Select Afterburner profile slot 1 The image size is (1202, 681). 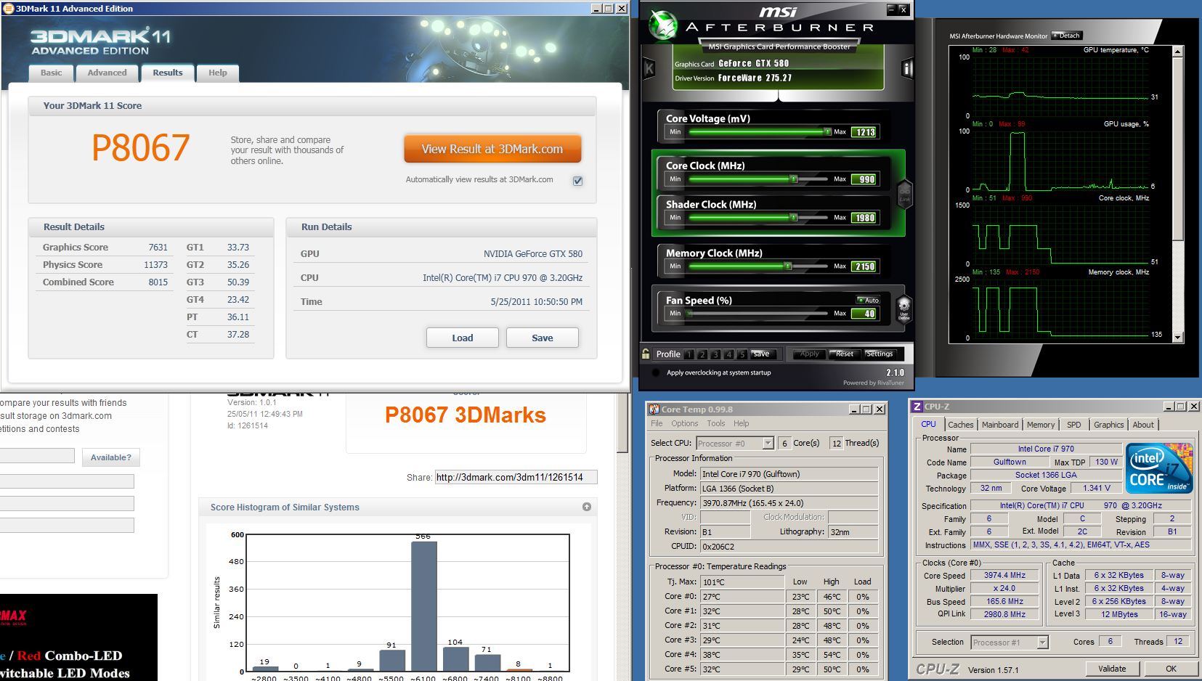coord(689,354)
